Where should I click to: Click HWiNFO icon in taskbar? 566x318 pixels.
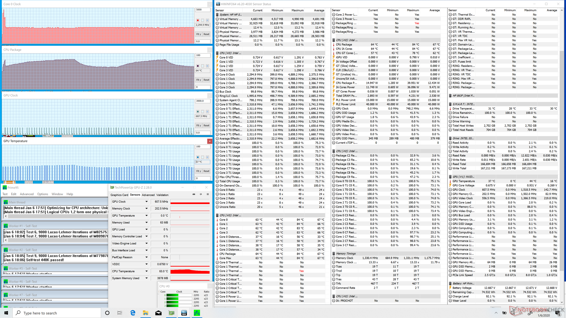coord(184,313)
